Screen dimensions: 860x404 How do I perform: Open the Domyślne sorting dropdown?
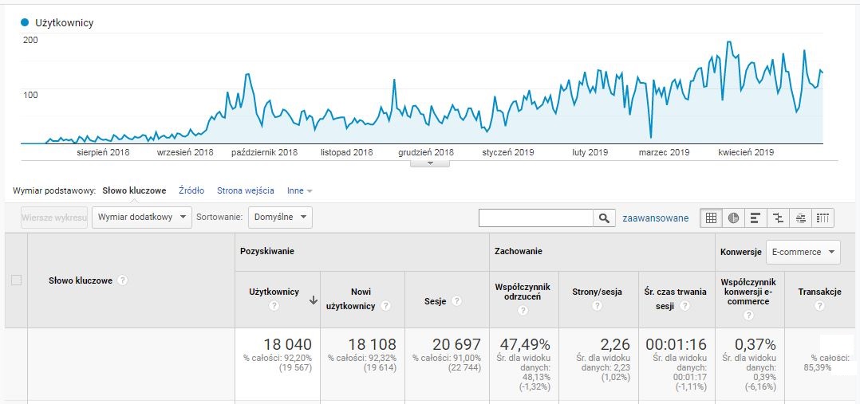(x=280, y=217)
